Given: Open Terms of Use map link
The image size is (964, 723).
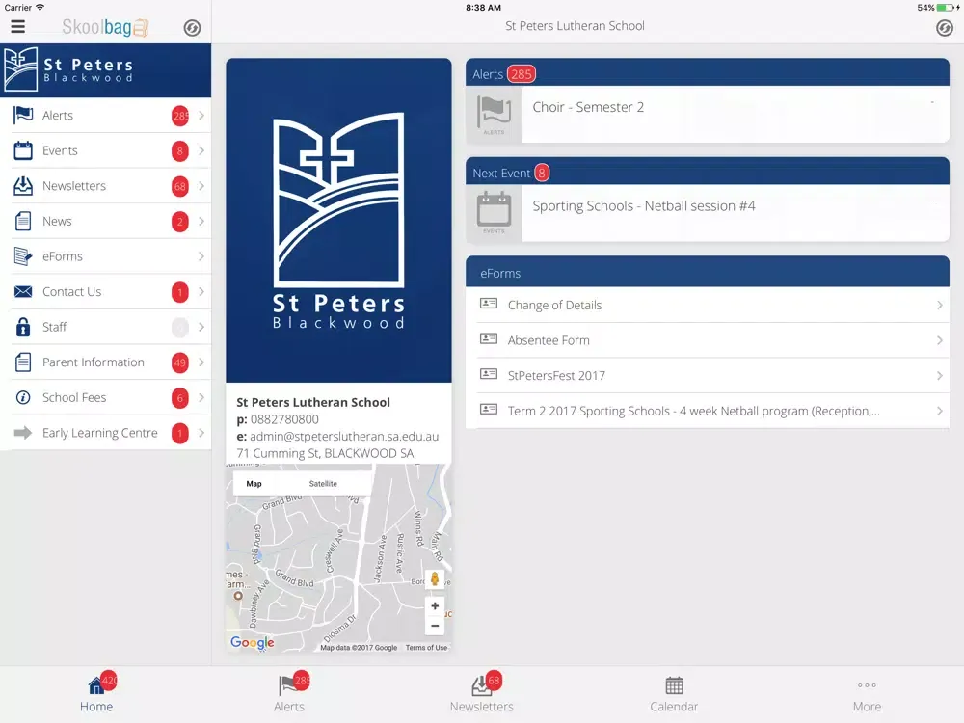Looking at the screenshot, I should [426, 648].
